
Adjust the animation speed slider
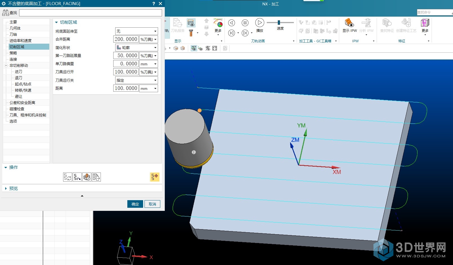pyautogui.click(x=279, y=23)
